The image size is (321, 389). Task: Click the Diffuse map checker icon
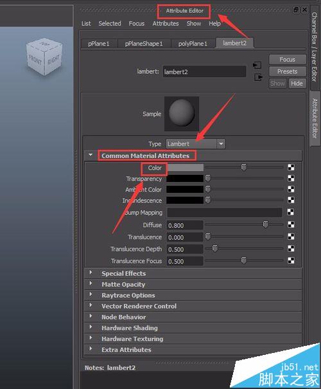(x=291, y=225)
